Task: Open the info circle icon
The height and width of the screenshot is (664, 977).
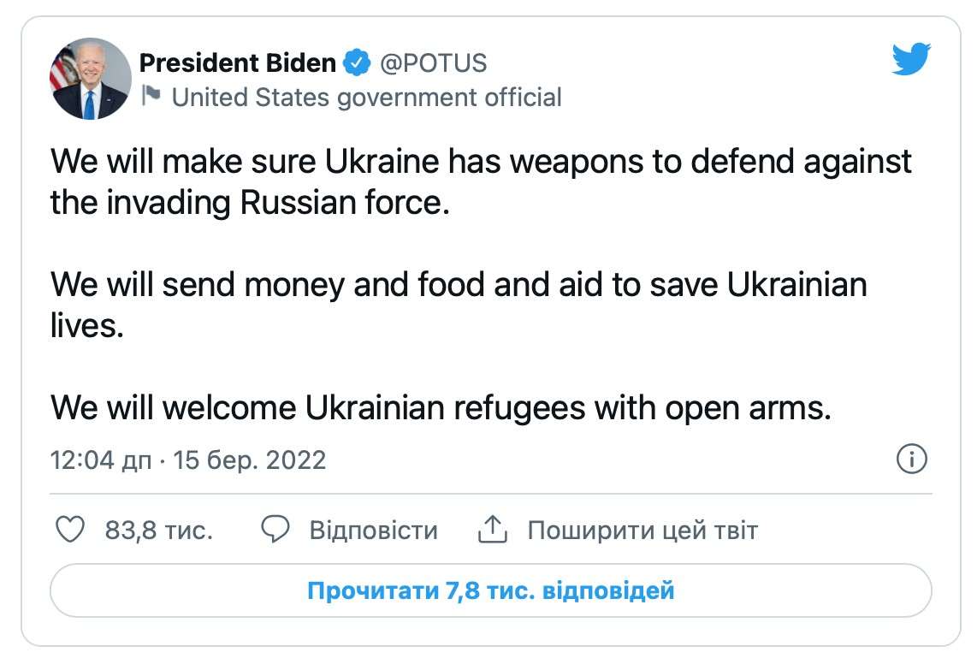Action: tap(912, 459)
